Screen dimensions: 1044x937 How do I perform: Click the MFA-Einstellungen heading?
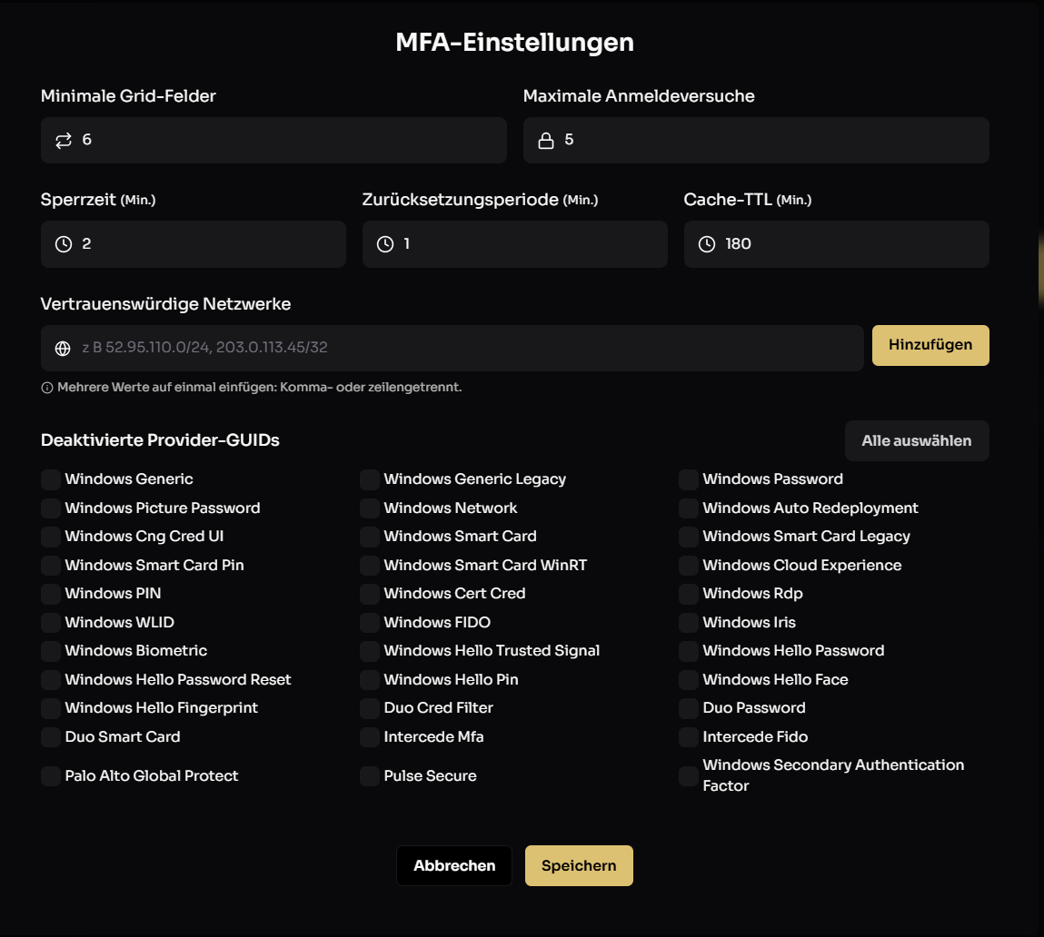pos(514,43)
